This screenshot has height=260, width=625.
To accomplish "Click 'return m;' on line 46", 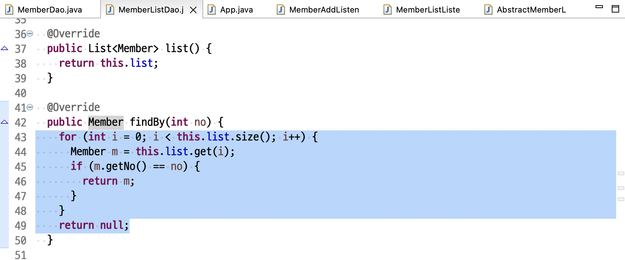I will tap(109, 181).
